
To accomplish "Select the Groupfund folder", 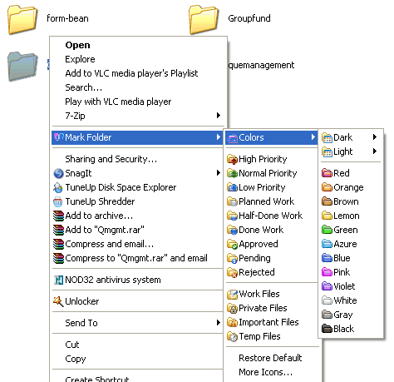I will (x=230, y=19).
